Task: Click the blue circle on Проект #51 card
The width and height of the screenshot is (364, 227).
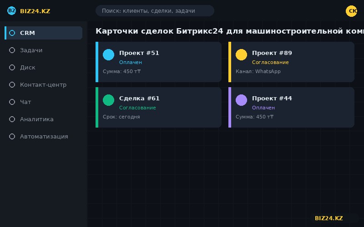Action: 108,54
